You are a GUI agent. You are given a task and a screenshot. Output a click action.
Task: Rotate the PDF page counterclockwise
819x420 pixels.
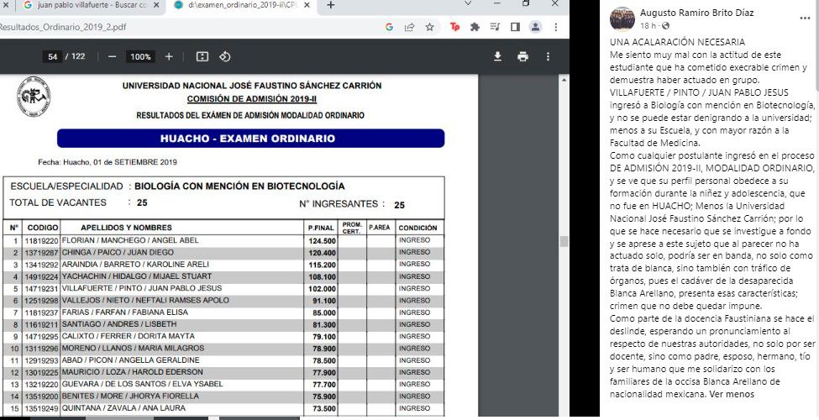click(x=225, y=56)
